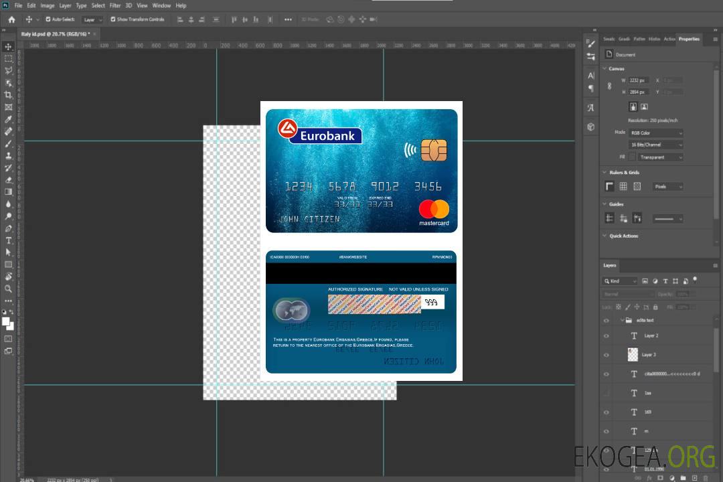723x482 pixels.
Task: Toggle the Auto-Select checkbox
Action: point(48,19)
